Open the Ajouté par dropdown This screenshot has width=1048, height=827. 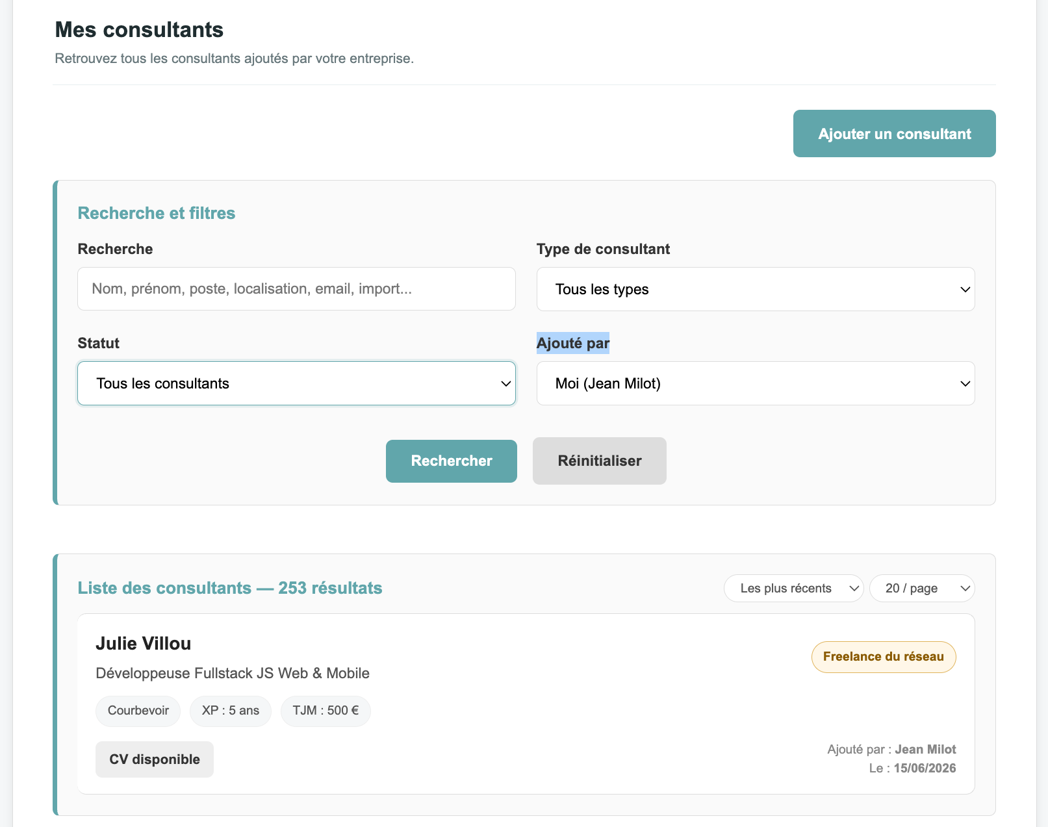756,383
